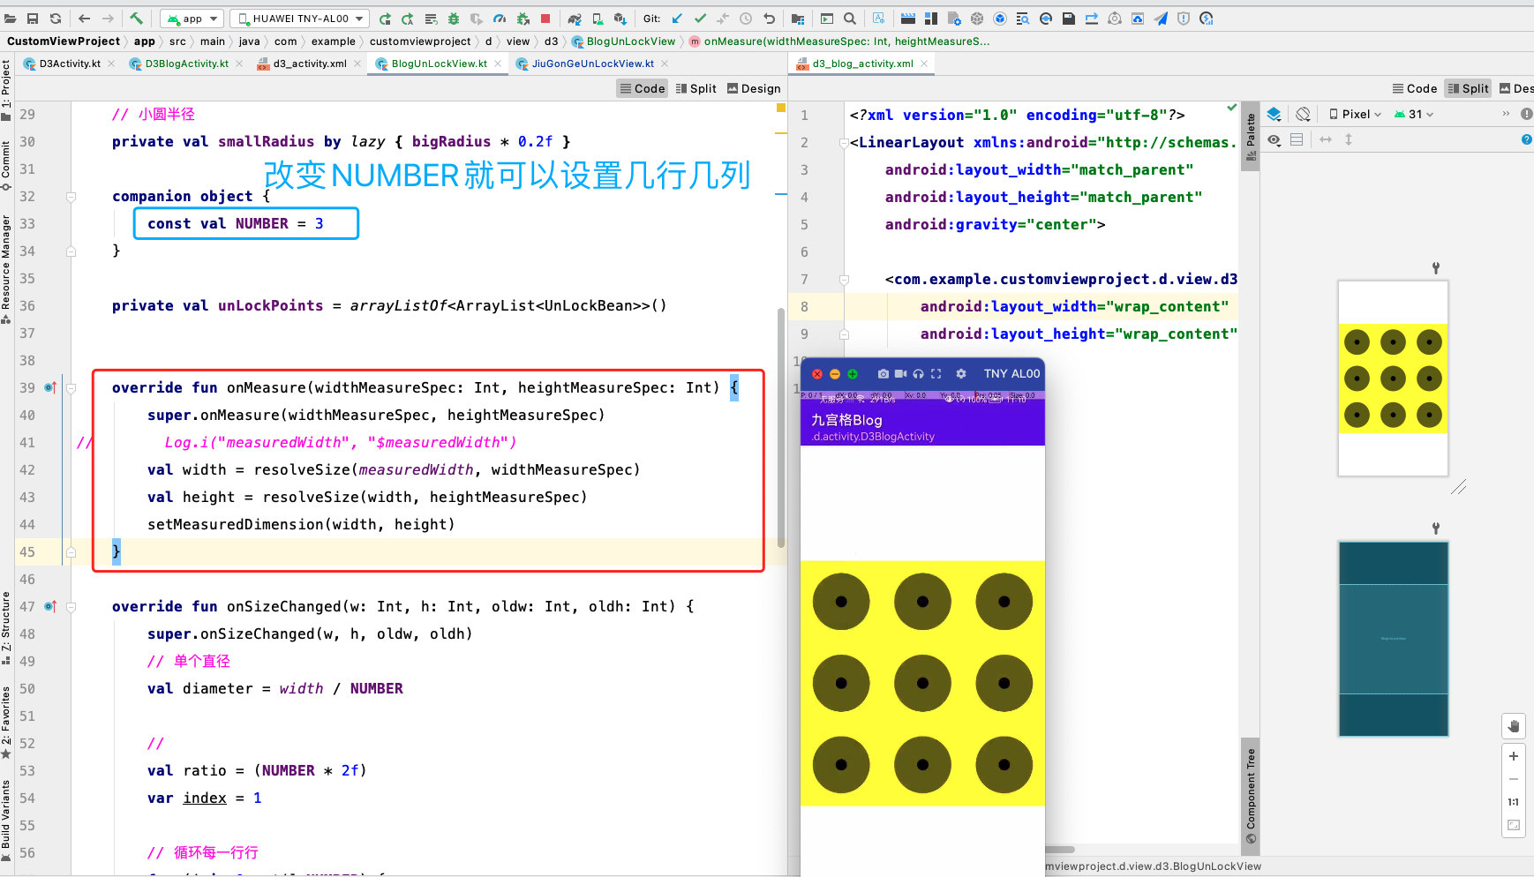Switch XML editor to Split view mode
The height and width of the screenshot is (877, 1534).
(1468, 88)
